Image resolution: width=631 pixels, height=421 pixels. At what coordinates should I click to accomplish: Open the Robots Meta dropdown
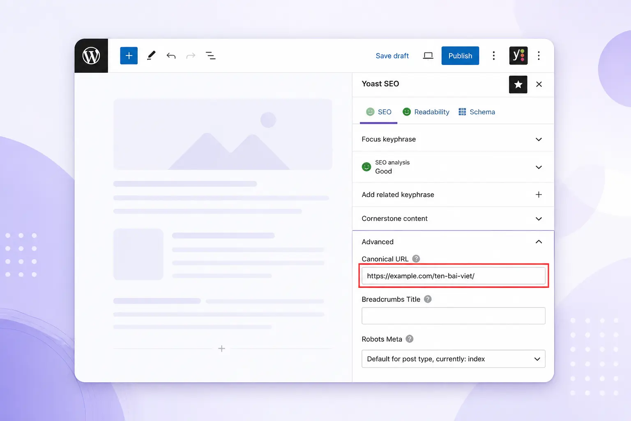(453, 359)
